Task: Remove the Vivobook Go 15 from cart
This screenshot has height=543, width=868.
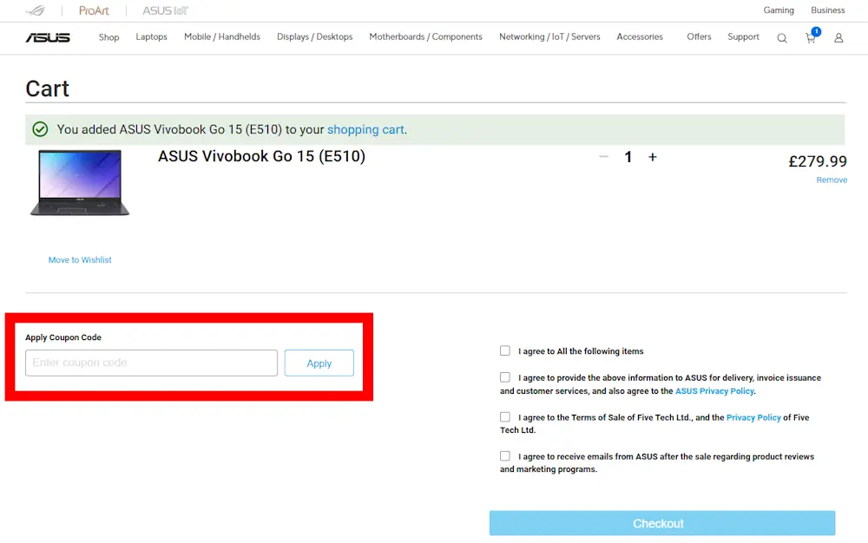Action: [831, 180]
